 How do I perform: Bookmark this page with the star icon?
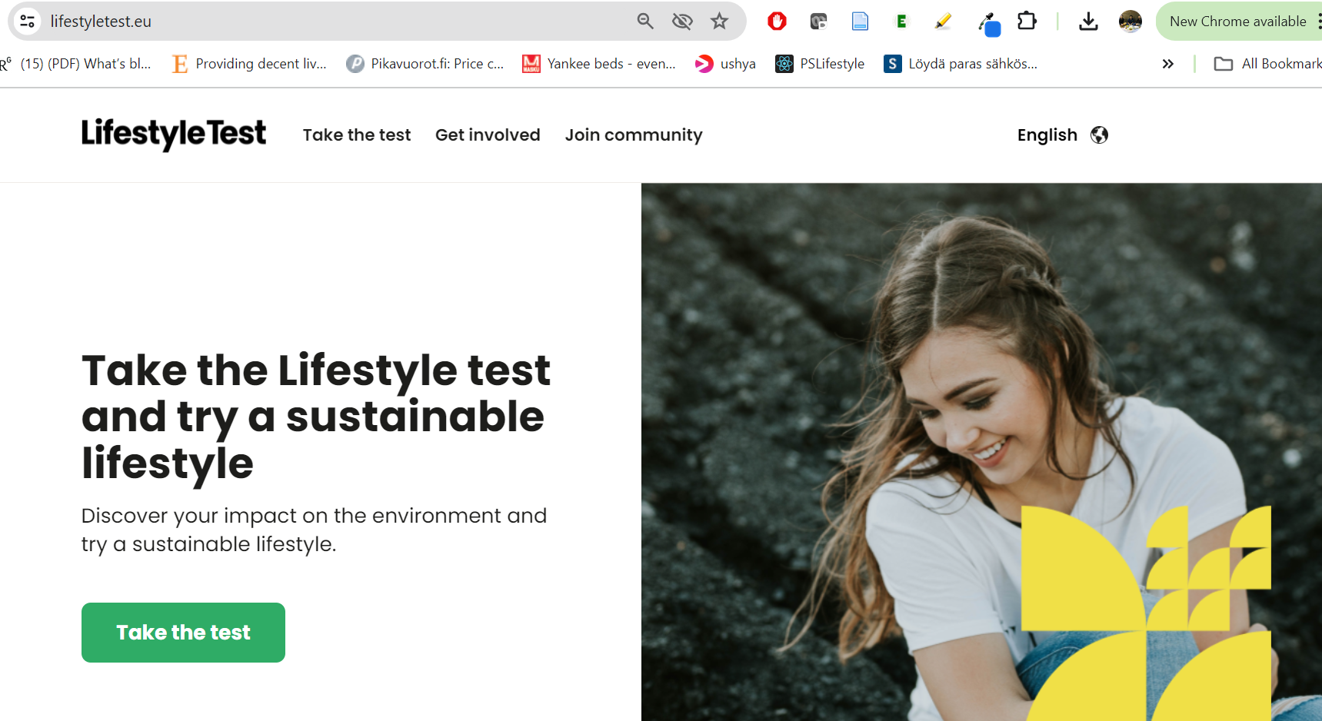pos(719,22)
